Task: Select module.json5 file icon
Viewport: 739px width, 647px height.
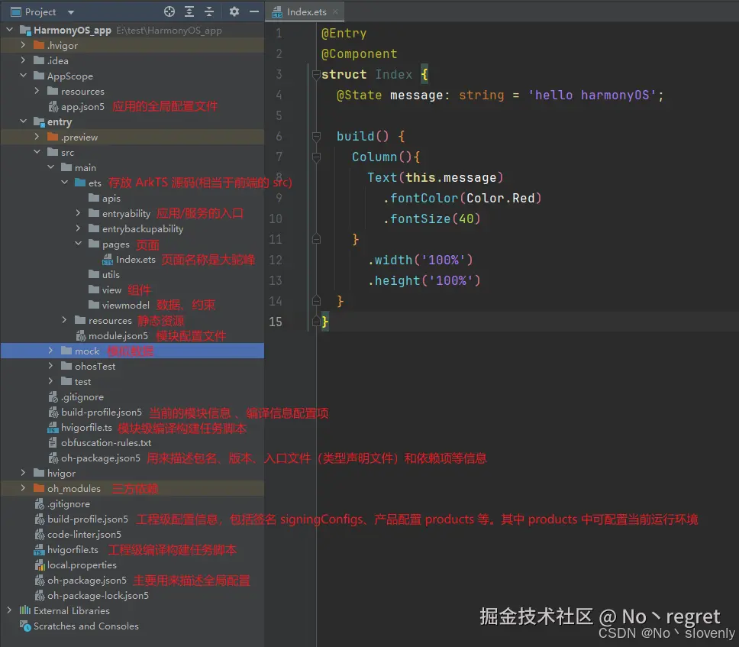Action: click(x=81, y=336)
